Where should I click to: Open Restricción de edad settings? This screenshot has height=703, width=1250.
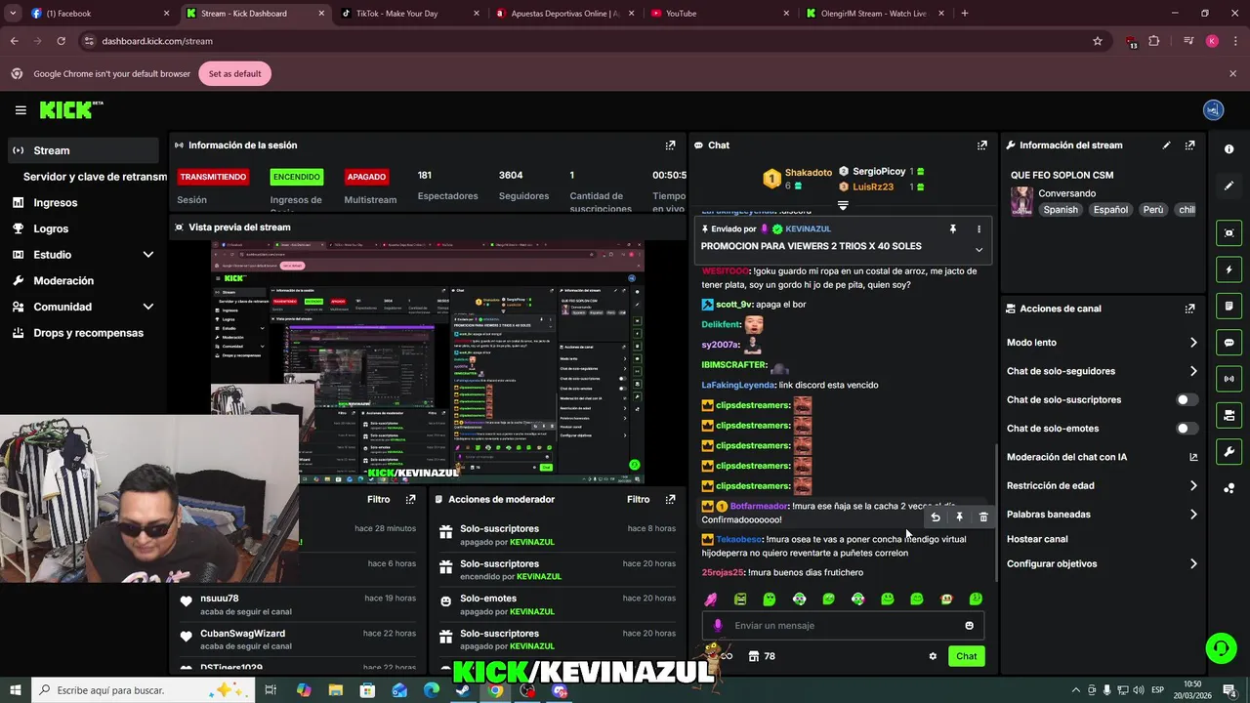click(x=1102, y=485)
